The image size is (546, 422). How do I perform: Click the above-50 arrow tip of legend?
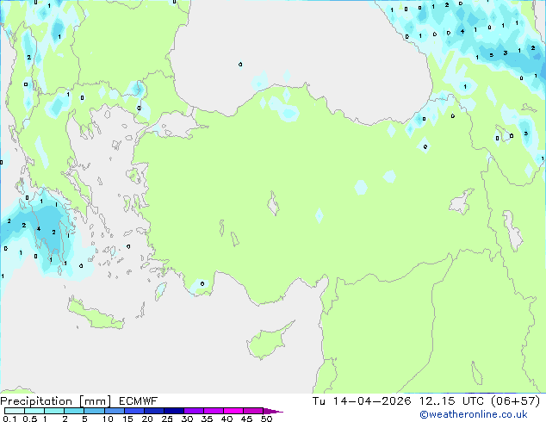click(x=273, y=411)
